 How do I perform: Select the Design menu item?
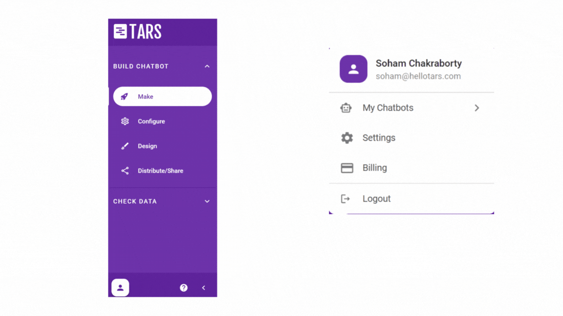[x=147, y=146]
